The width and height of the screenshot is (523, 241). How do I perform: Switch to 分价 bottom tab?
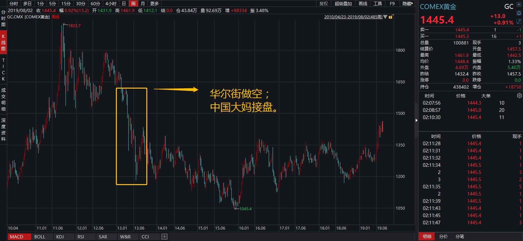tap(443, 236)
